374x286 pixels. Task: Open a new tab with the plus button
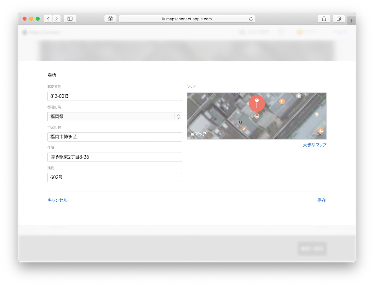[x=352, y=21]
